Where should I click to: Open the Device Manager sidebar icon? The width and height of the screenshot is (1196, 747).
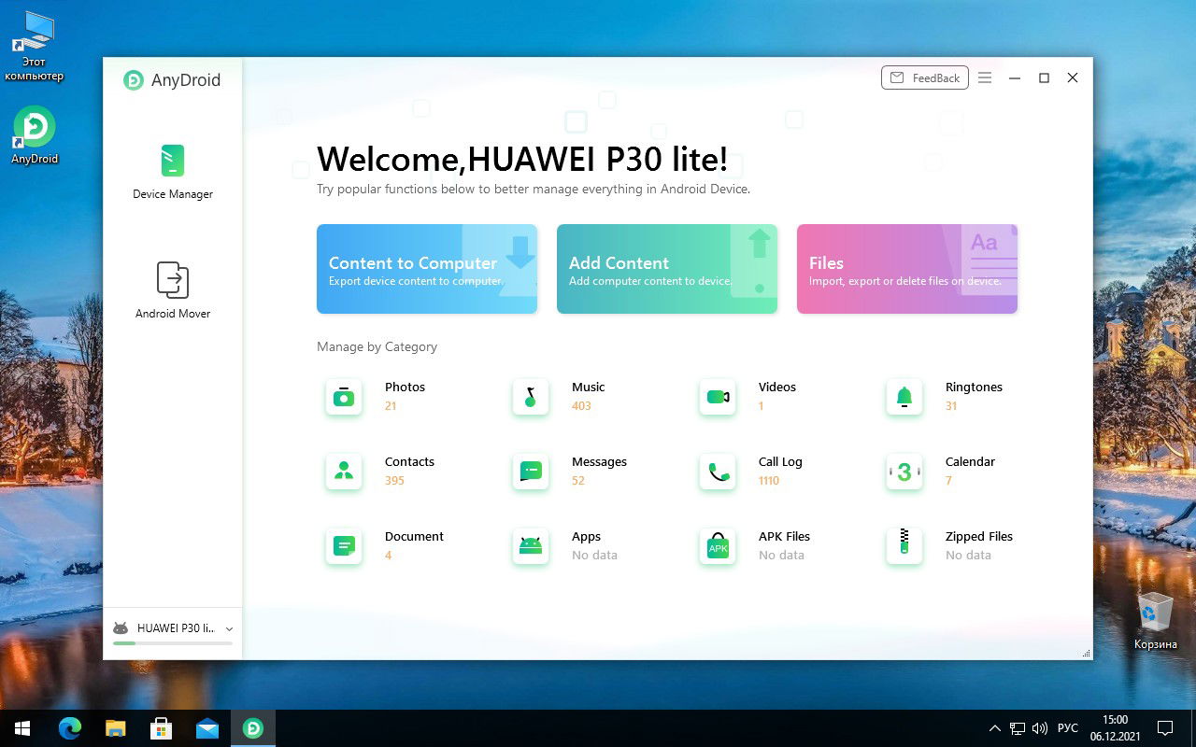click(173, 161)
